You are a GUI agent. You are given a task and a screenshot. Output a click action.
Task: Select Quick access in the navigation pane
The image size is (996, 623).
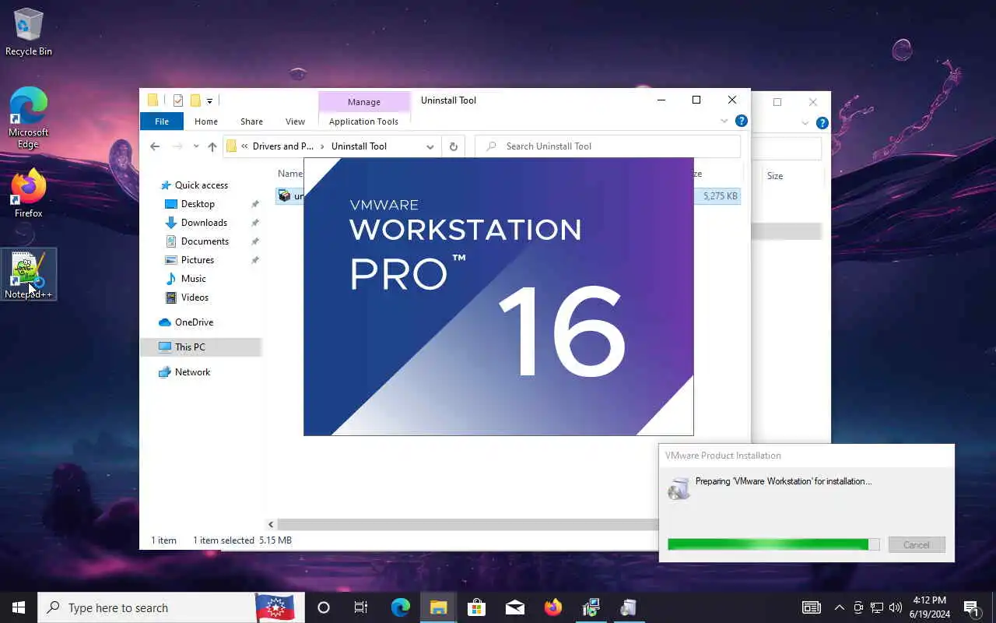tap(202, 185)
